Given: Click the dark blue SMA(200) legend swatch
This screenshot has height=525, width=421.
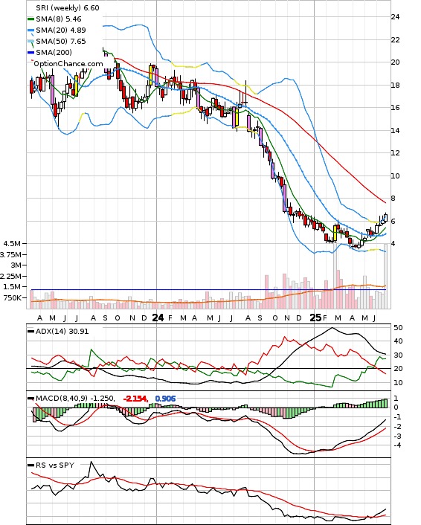Looking at the screenshot, I should tap(30, 53).
